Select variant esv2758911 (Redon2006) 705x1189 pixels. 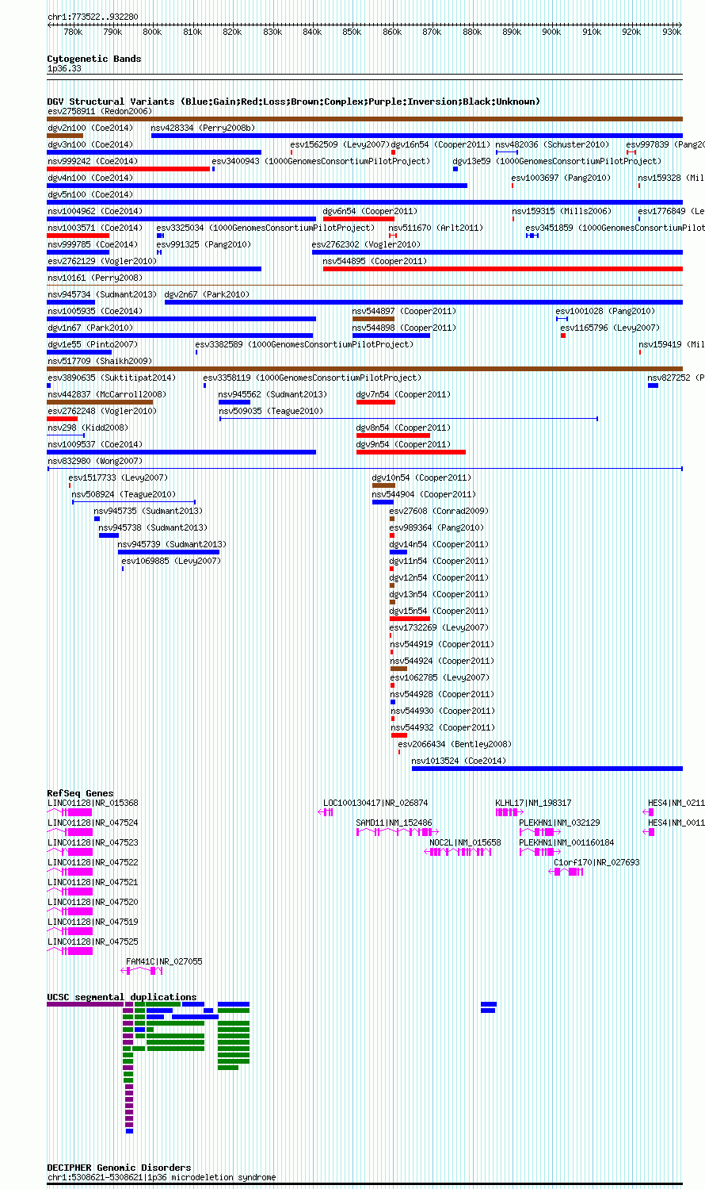100,111
